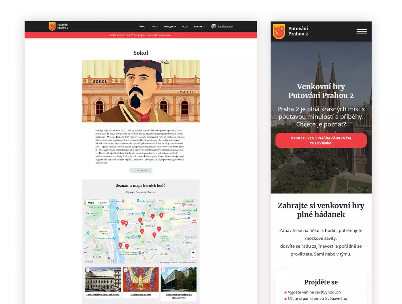Go to the Blog menu item

tap(185, 27)
